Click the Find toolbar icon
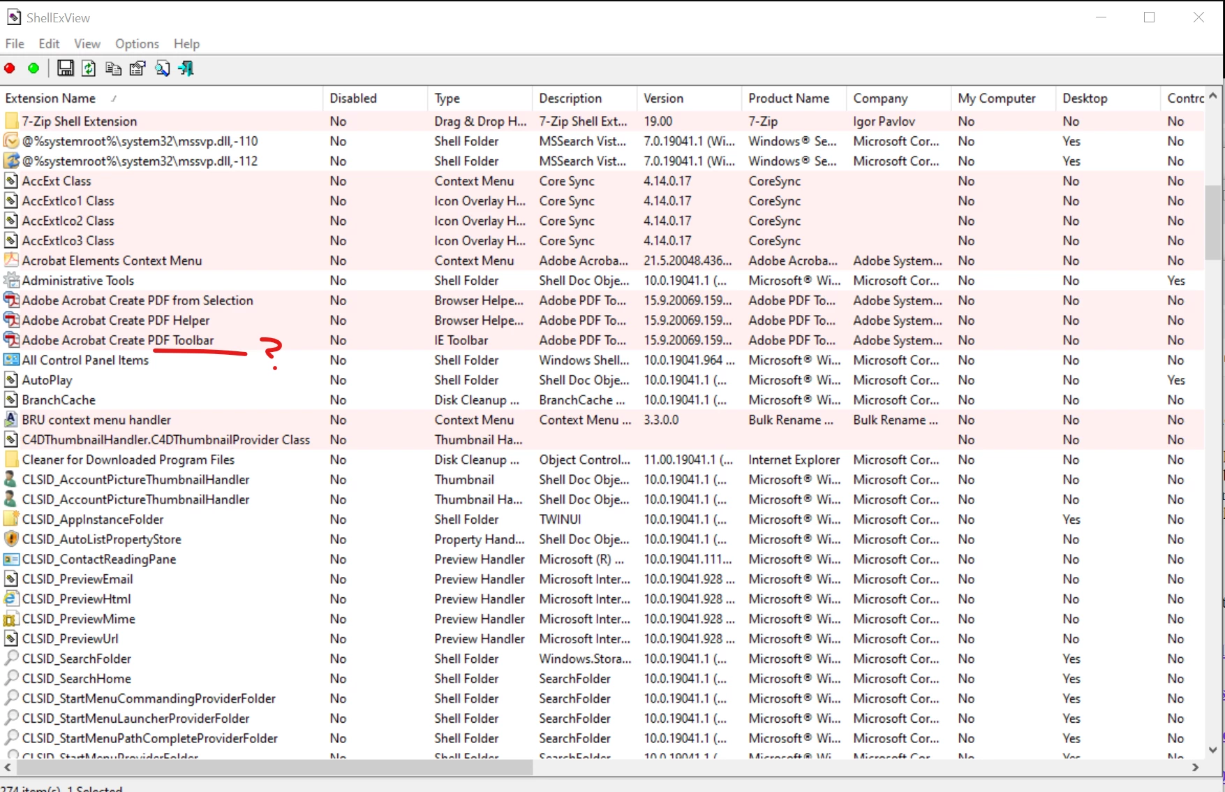The width and height of the screenshot is (1225, 792). coord(162,68)
